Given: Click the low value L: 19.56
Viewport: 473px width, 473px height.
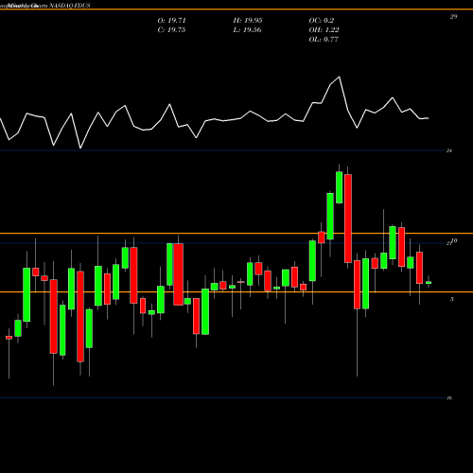Looking at the screenshot, I should click(247, 30).
